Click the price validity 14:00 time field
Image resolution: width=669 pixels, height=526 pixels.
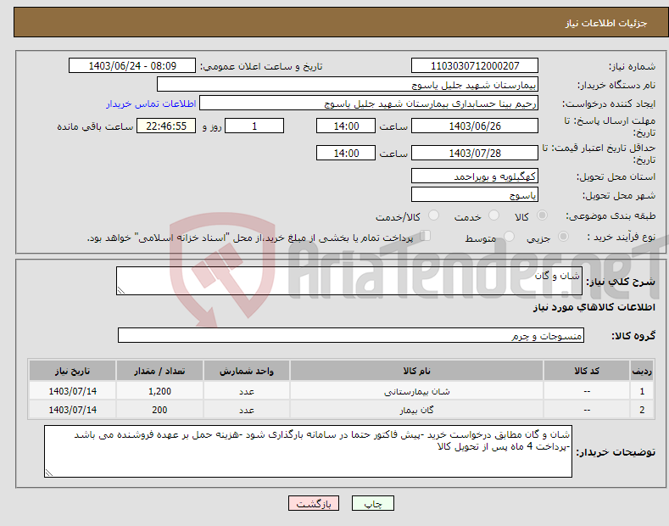(346, 153)
